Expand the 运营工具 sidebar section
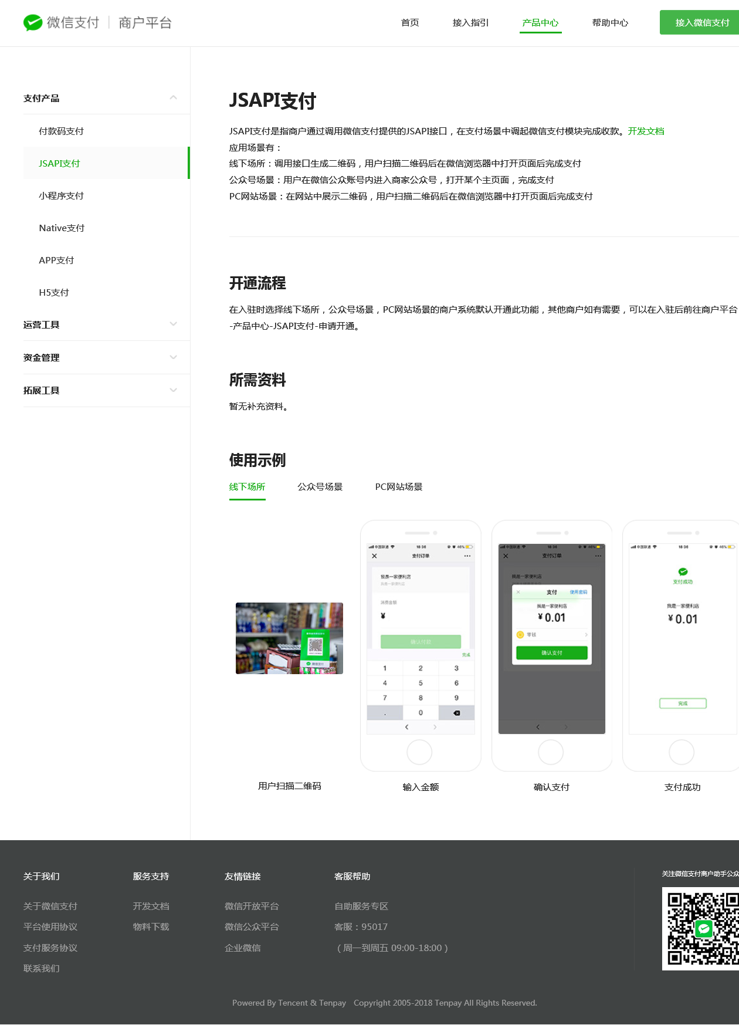Screen dimensions: 739x1025 [x=107, y=324]
